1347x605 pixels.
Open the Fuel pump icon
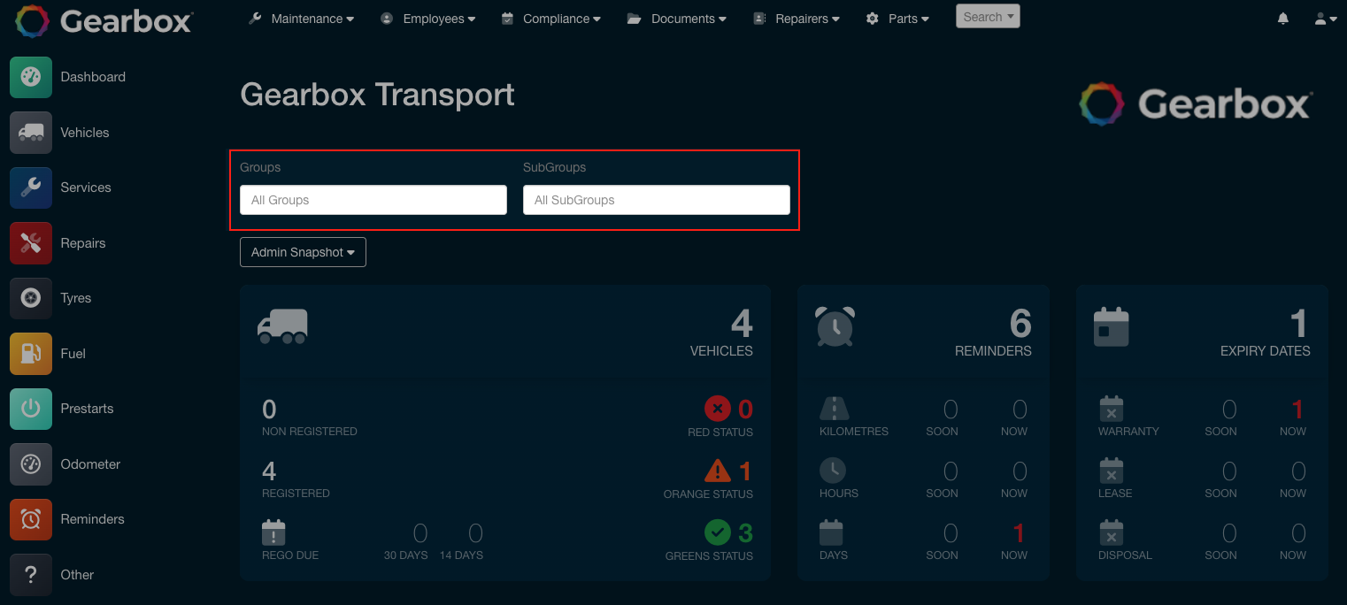tap(31, 354)
